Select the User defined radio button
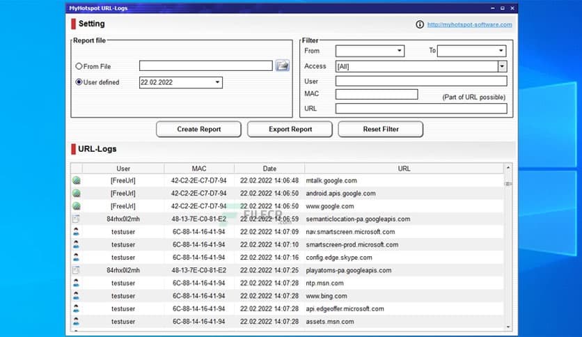The height and width of the screenshot is (337, 582). pyautogui.click(x=79, y=82)
